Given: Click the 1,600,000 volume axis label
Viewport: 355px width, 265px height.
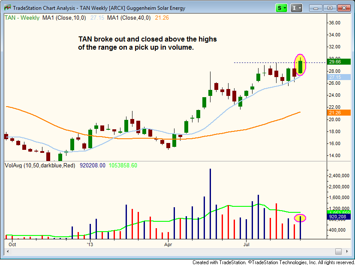Looking at the screenshot, I should pos(339,197).
